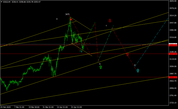Click the 2725.10 price scale value
The width and height of the screenshot is (178, 109).
173,103
